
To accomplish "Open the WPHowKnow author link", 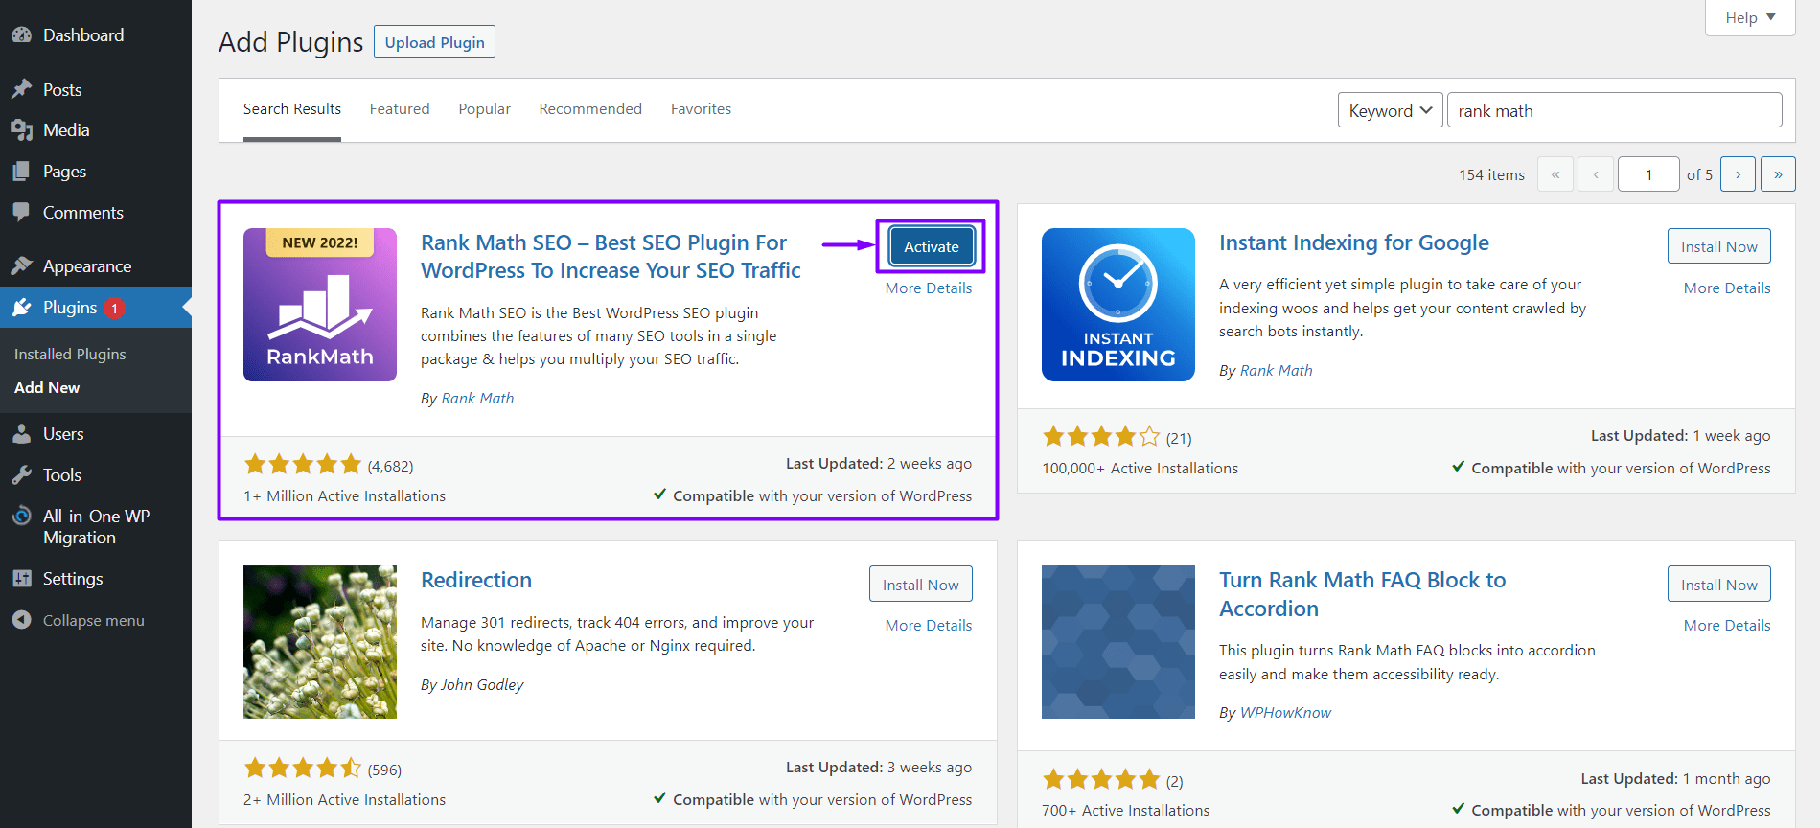I will pos(1285,712).
